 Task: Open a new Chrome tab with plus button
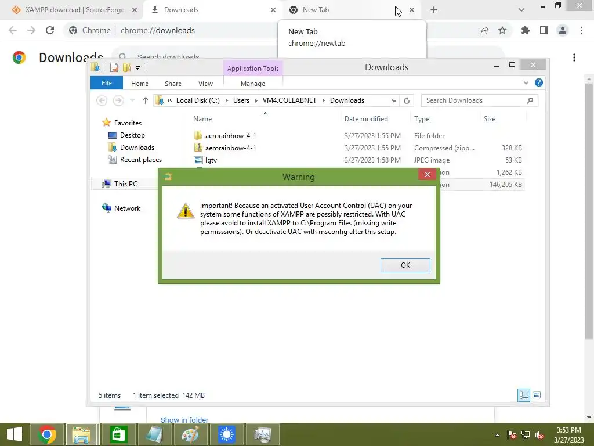click(434, 10)
